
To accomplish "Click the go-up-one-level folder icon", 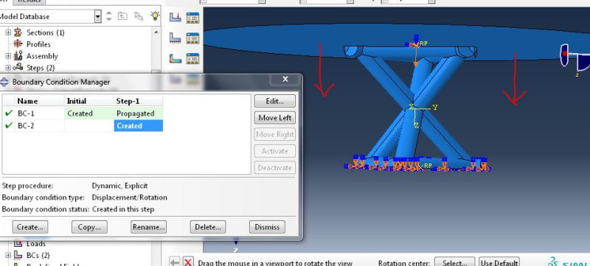I will pos(122,16).
